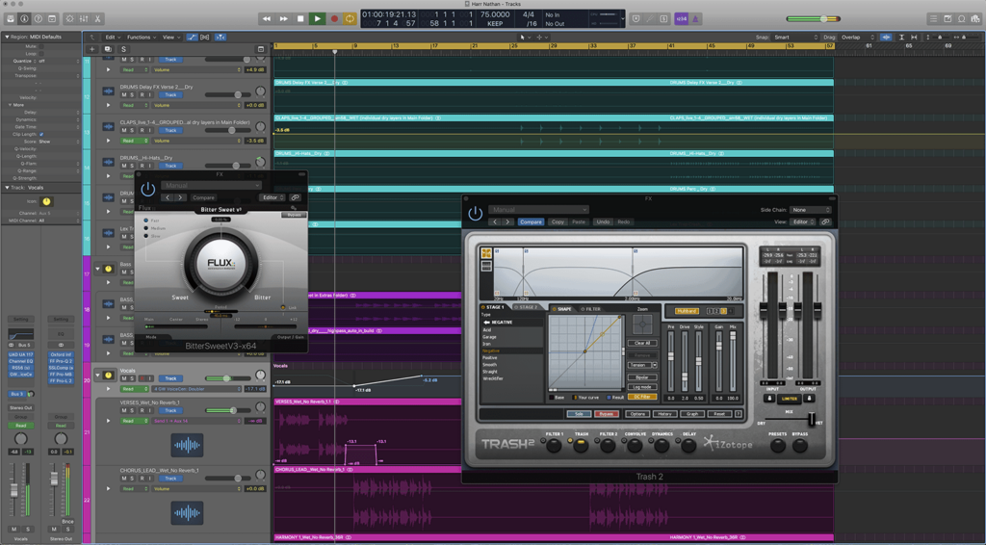
Task: Open the Mixer icon in toolbar
Action: [84, 19]
